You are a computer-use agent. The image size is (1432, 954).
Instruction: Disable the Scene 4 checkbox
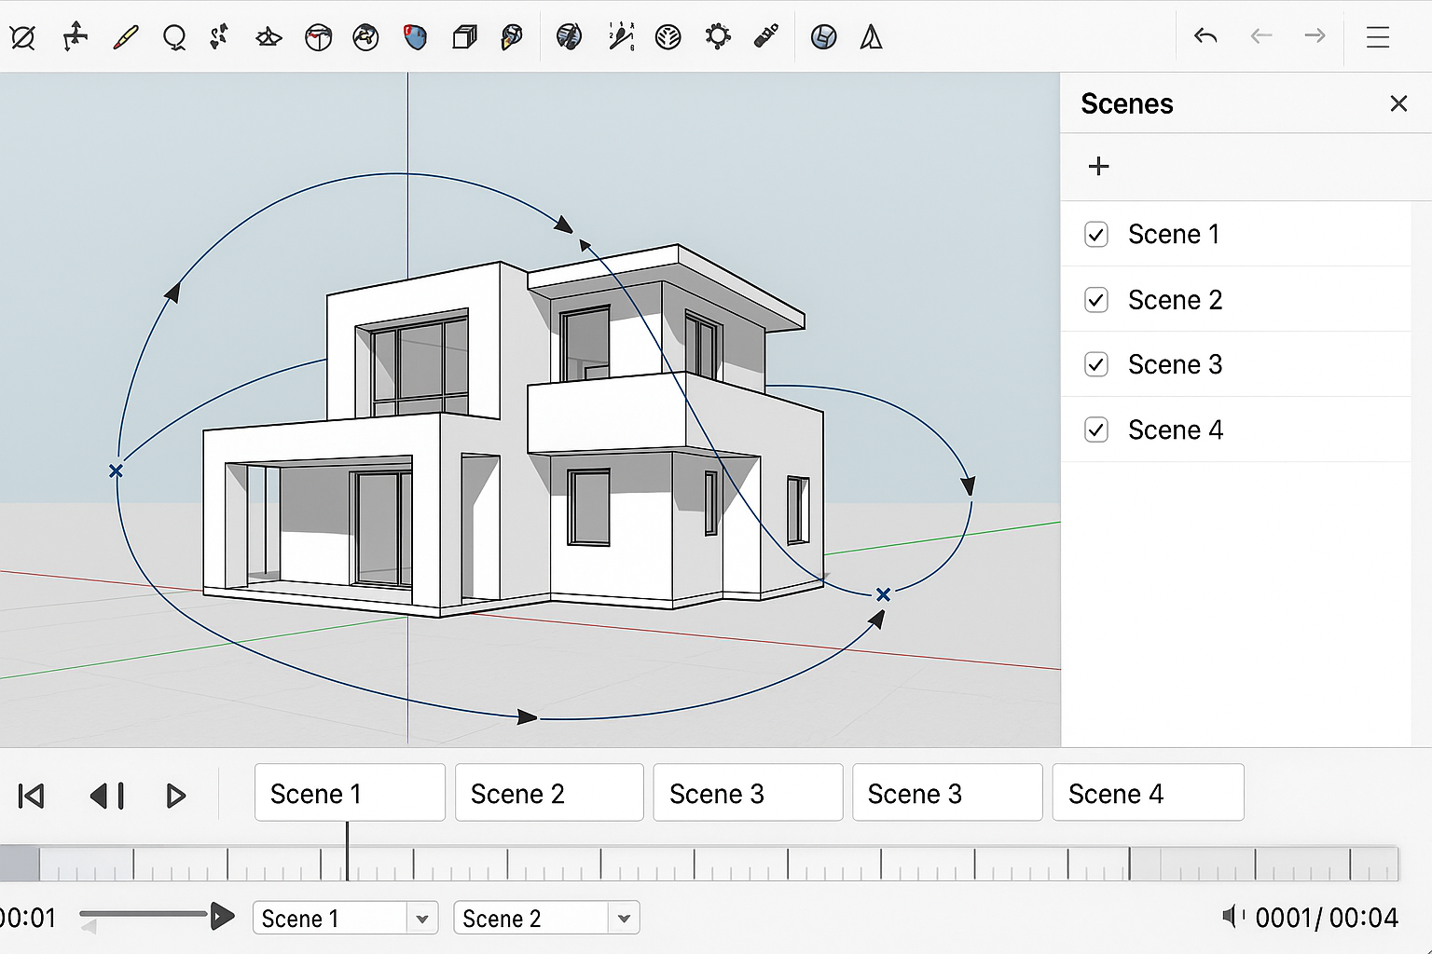click(x=1096, y=429)
